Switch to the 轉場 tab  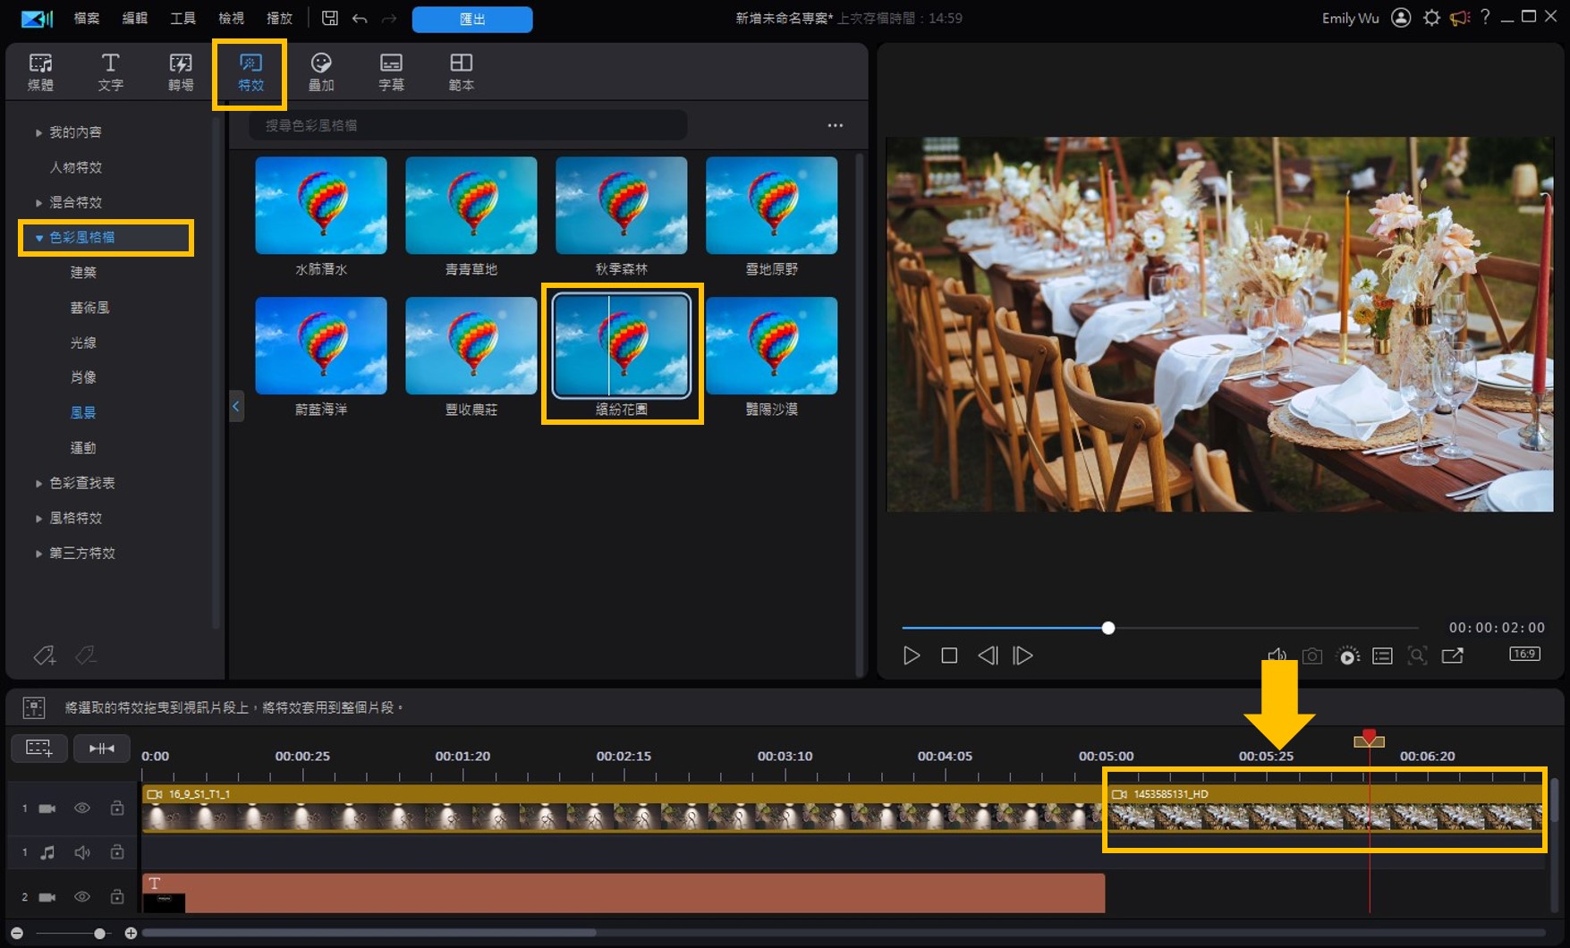tap(181, 72)
